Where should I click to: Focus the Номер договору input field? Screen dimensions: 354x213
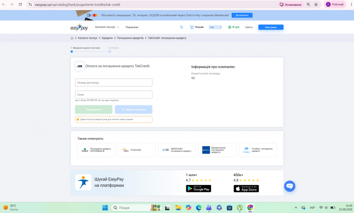tap(114, 82)
